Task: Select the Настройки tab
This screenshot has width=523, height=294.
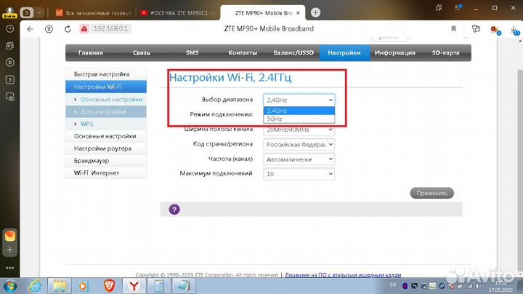Action: pyautogui.click(x=344, y=53)
